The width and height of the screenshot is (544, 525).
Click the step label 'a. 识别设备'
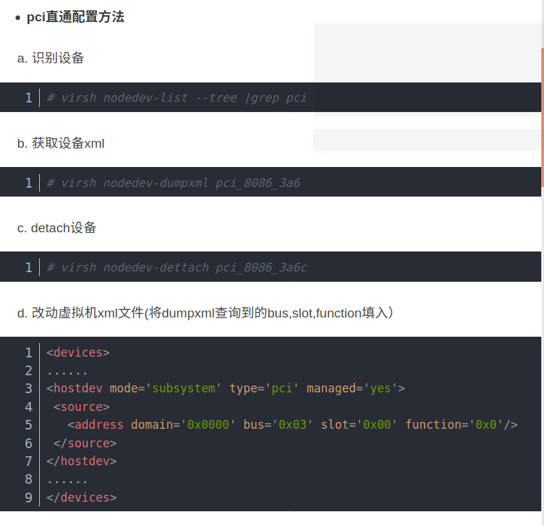51,58
